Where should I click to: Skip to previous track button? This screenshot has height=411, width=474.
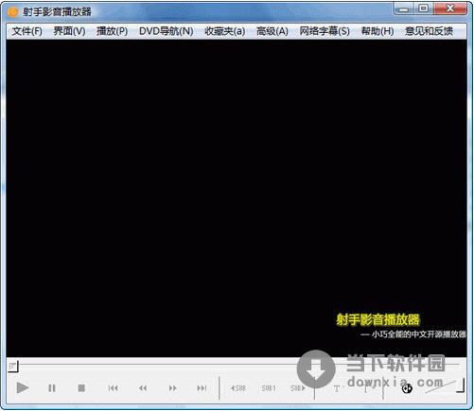pyautogui.click(x=113, y=388)
